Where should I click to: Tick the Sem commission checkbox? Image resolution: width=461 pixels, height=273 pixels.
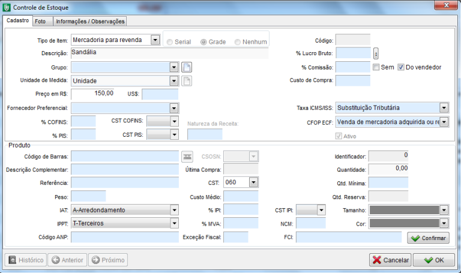tap(376, 67)
